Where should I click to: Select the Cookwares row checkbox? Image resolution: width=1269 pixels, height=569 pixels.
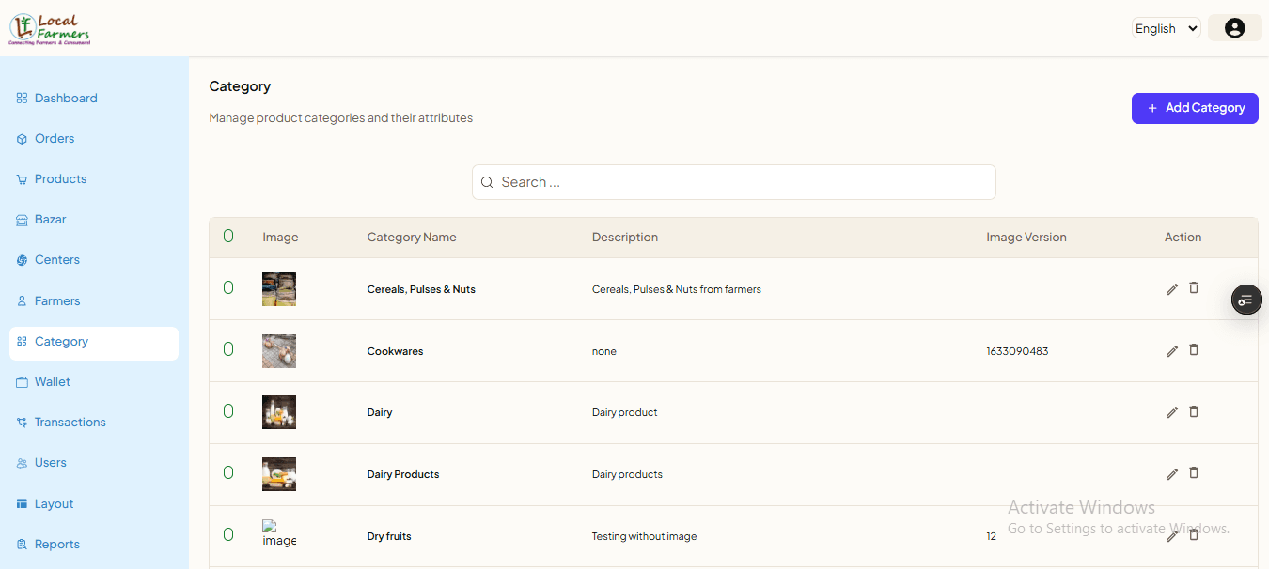coord(228,349)
